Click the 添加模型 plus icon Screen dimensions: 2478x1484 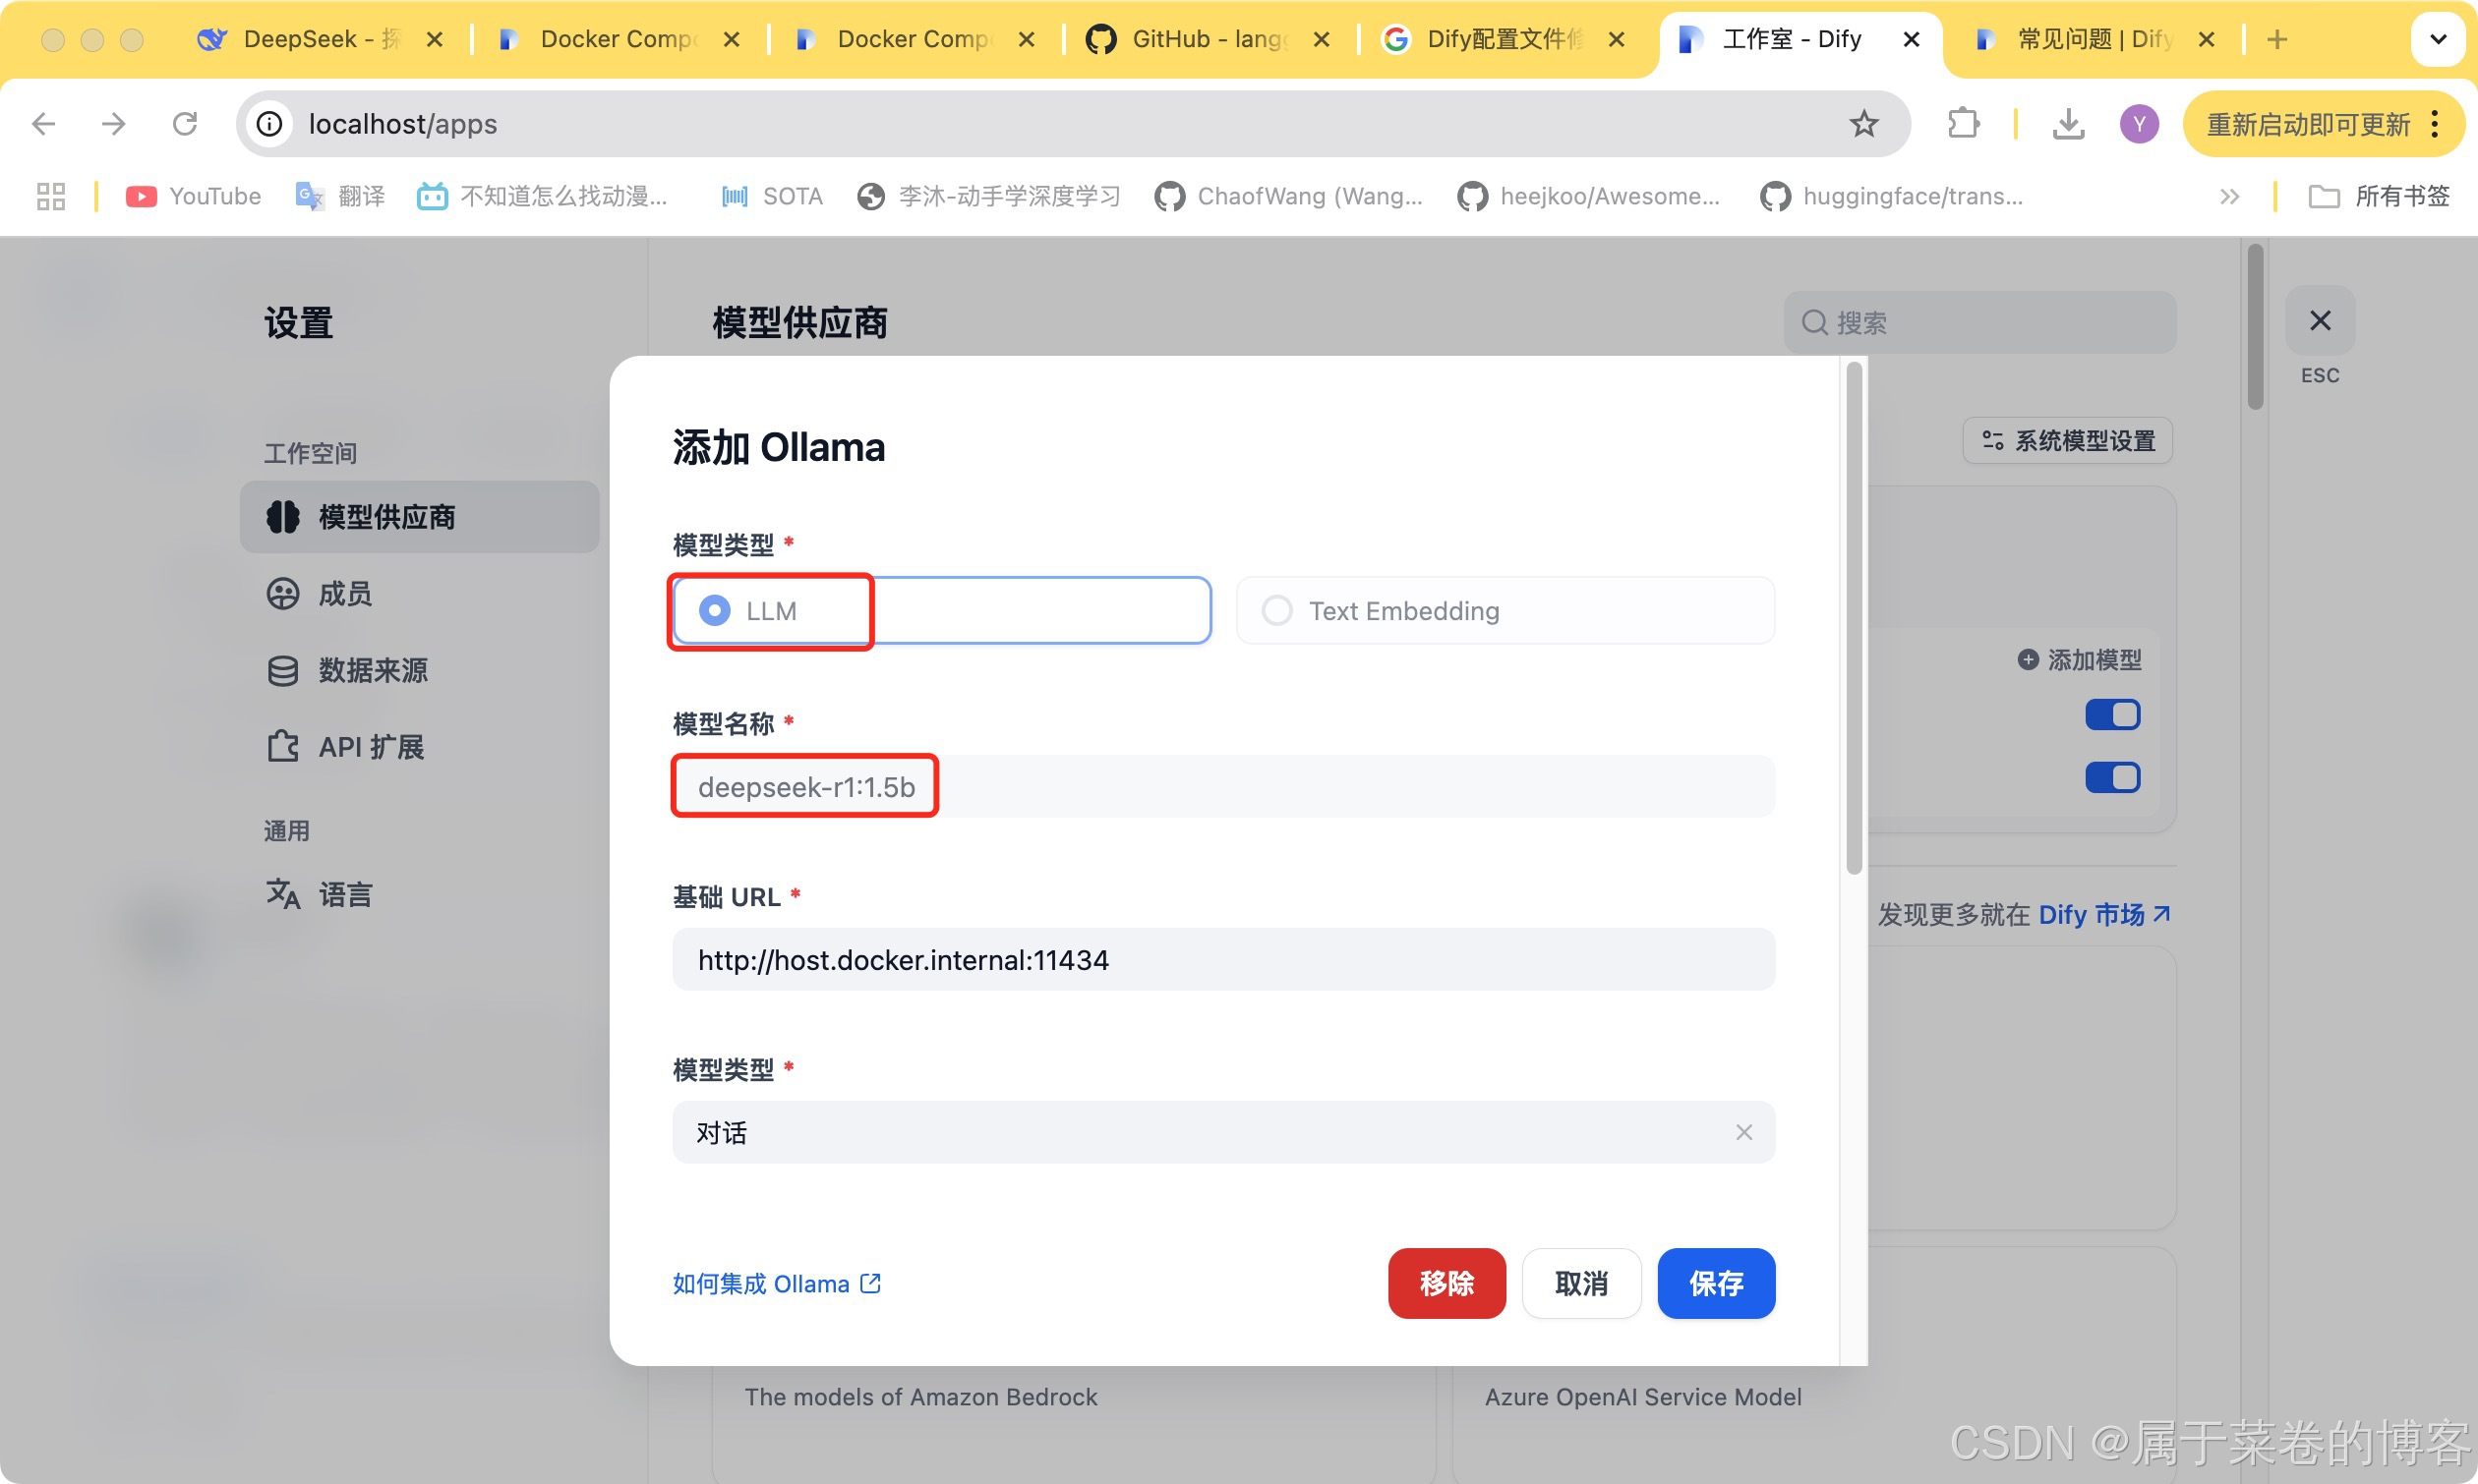[2028, 660]
